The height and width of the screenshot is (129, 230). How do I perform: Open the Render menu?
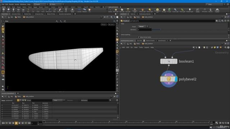coord(11,4)
